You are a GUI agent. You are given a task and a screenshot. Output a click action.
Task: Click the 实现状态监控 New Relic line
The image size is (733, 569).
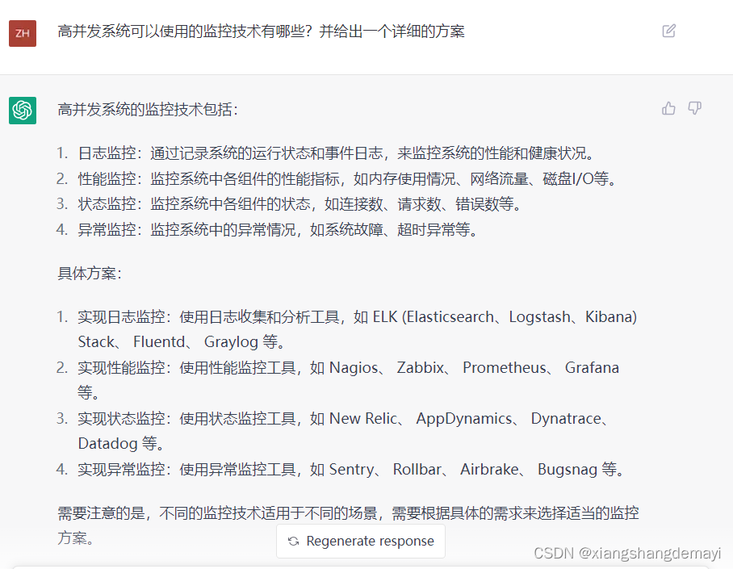click(x=344, y=431)
